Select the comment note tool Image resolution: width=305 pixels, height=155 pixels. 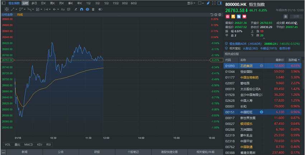point(69,9)
